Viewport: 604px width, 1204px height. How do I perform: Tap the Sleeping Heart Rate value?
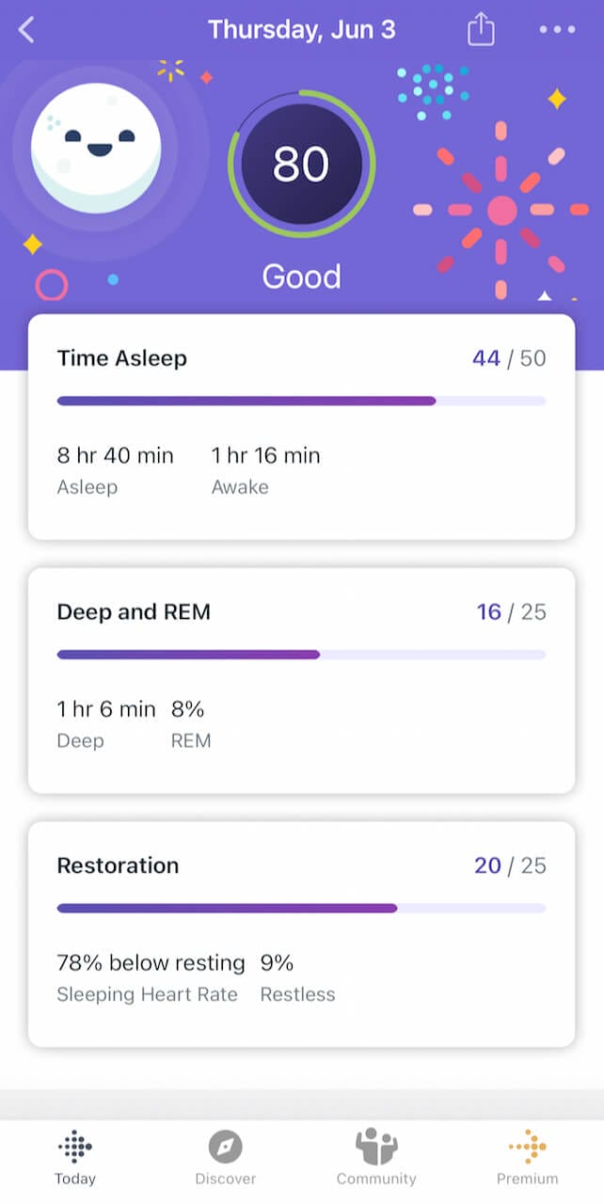point(151,963)
